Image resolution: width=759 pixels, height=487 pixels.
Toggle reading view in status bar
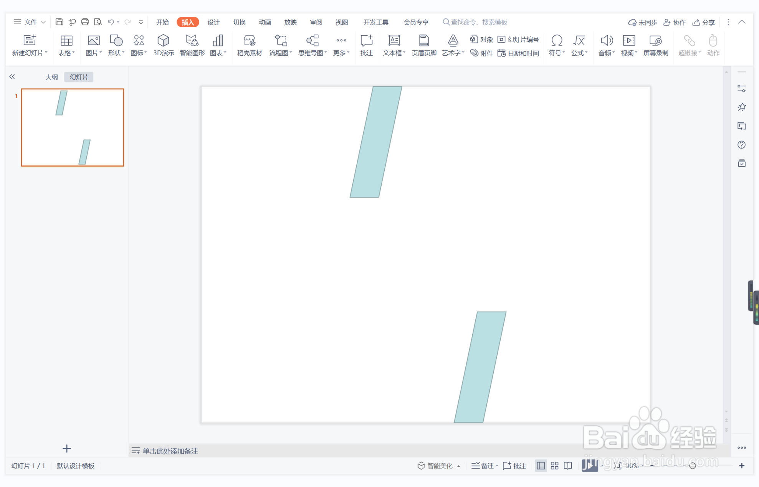[x=568, y=466]
